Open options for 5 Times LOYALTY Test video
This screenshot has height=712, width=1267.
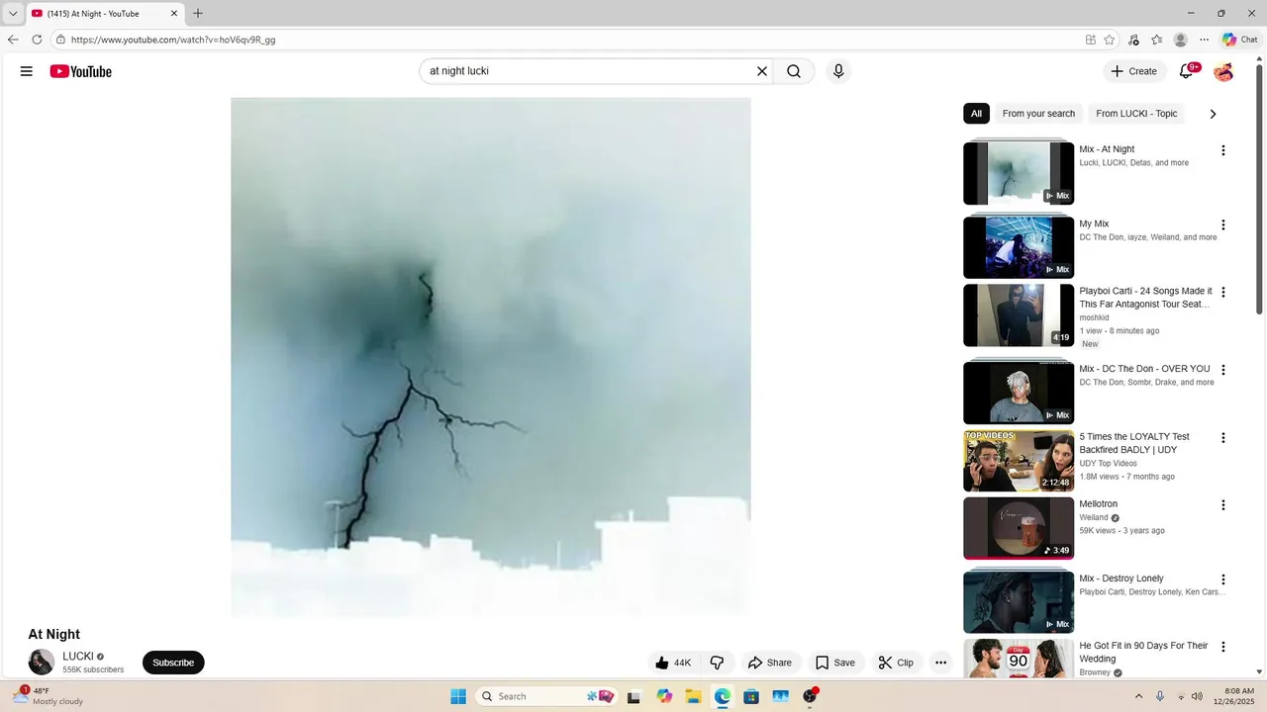click(x=1223, y=437)
